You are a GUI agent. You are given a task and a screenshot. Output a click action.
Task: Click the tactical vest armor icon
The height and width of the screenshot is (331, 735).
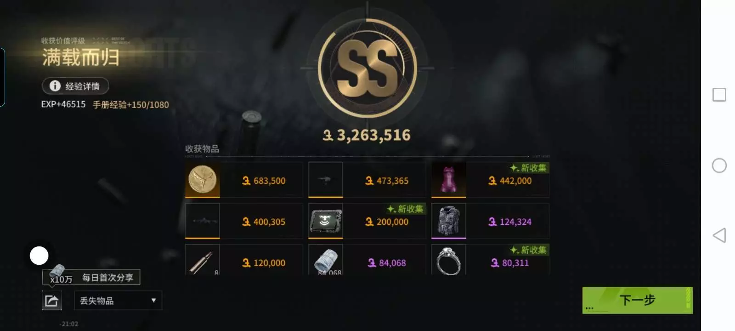pyautogui.click(x=448, y=221)
